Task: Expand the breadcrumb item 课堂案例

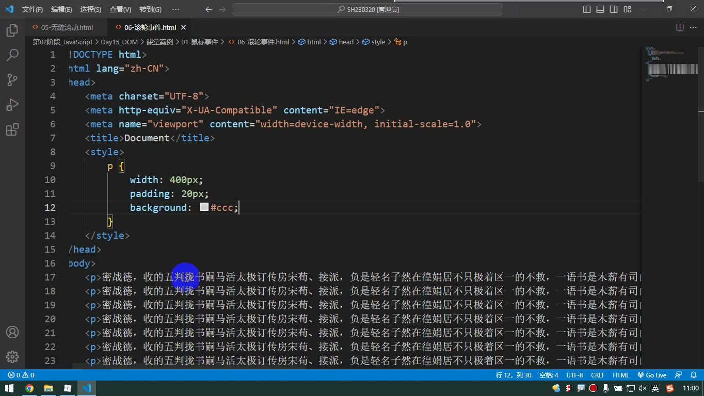Action: pyautogui.click(x=159, y=42)
